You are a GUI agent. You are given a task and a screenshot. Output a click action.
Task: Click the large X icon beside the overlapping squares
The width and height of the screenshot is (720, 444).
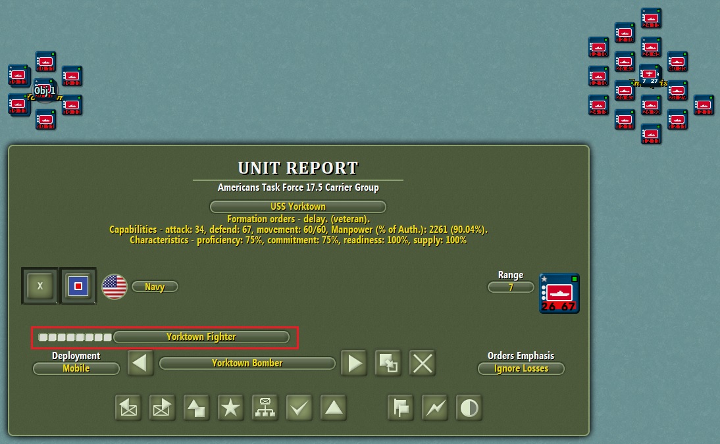tap(423, 363)
